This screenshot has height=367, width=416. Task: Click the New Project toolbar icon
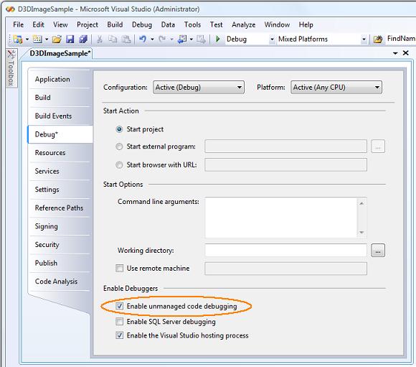click(x=18, y=40)
